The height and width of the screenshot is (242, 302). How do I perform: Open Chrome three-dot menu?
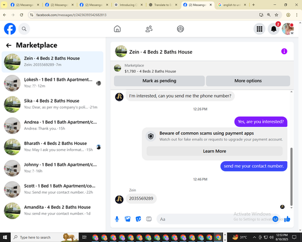297,15
